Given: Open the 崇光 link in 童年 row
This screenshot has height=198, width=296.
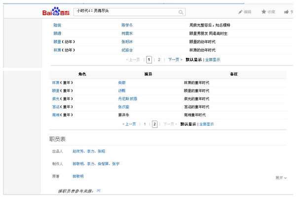Looking at the screenshot, I should click(x=56, y=99).
